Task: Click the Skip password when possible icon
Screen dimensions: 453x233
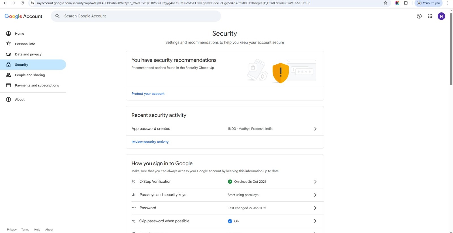Action: point(134,221)
